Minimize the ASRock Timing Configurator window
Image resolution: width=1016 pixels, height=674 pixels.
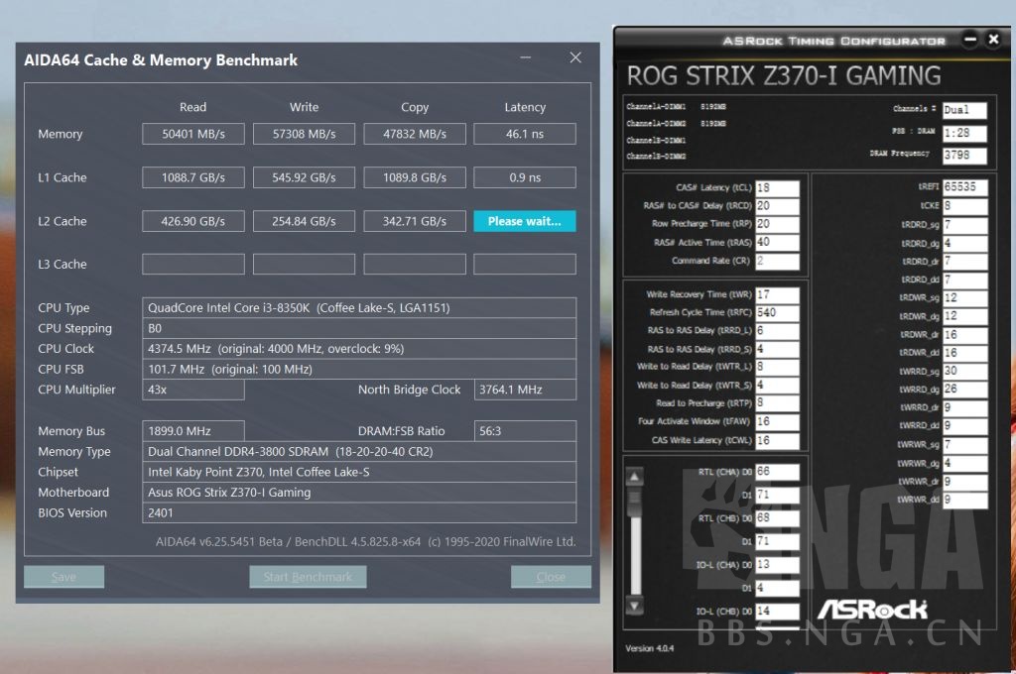point(970,40)
